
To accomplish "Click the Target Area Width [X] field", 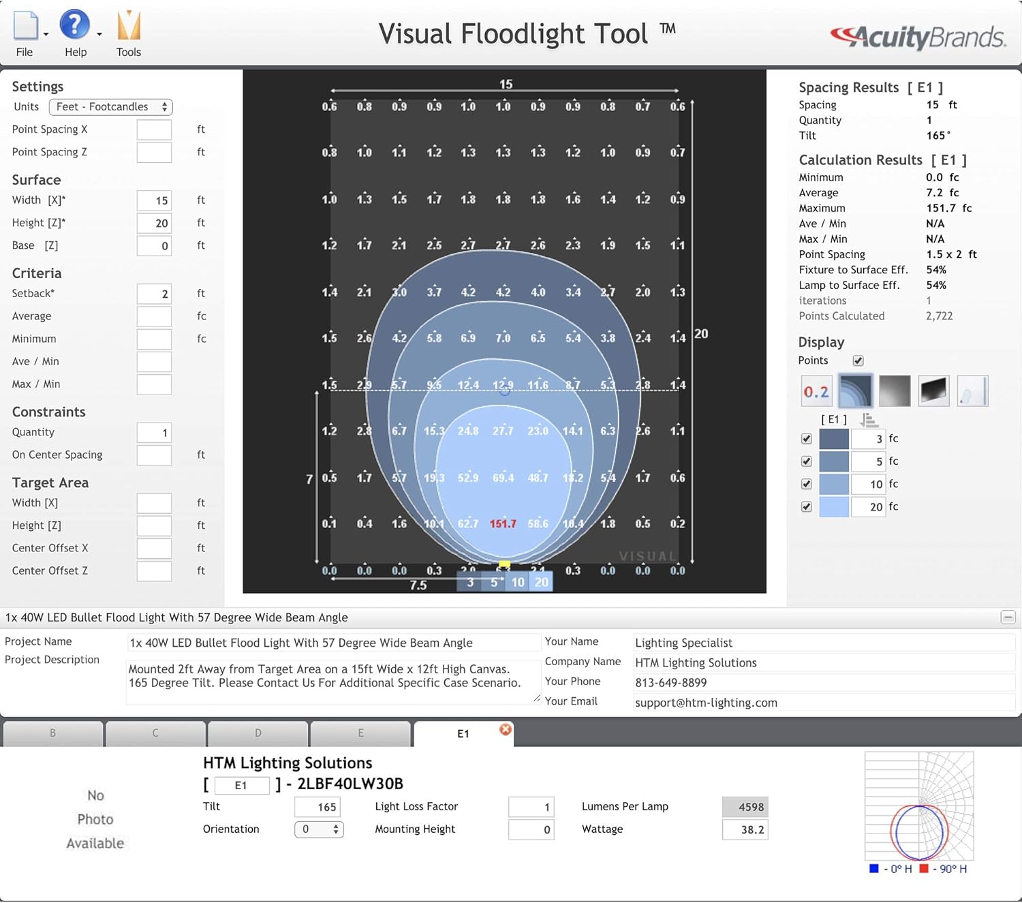I will [x=154, y=503].
